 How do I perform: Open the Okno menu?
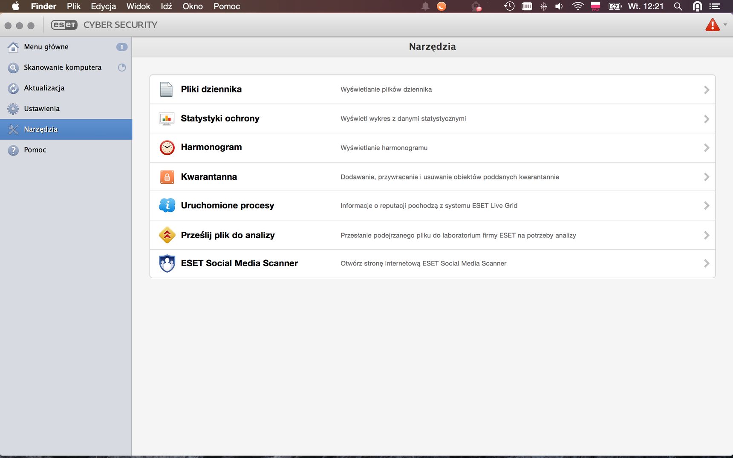pyautogui.click(x=193, y=6)
